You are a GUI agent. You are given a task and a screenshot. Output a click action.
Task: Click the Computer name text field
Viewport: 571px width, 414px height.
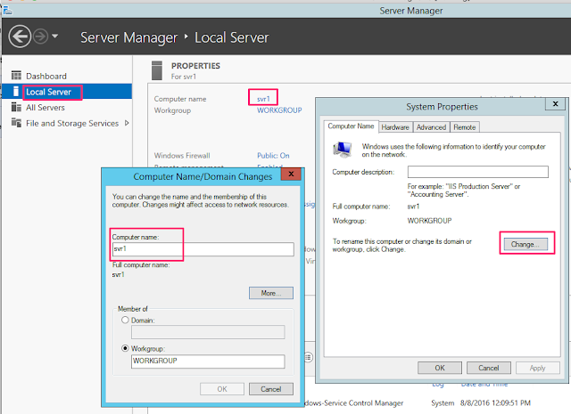tap(203, 249)
